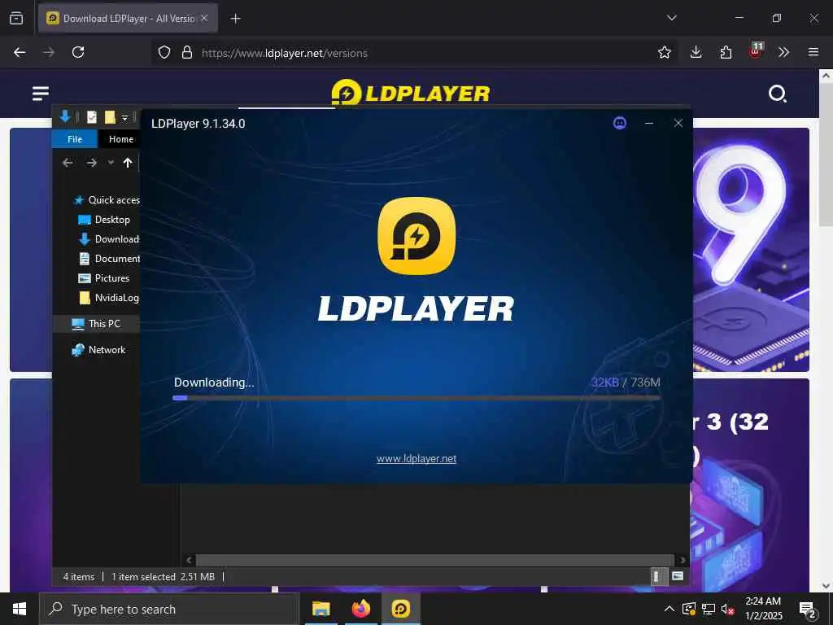Open the www.ldplayer.net link in installer
Screen dimensions: 833x625
pyautogui.click(x=416, y=459)
